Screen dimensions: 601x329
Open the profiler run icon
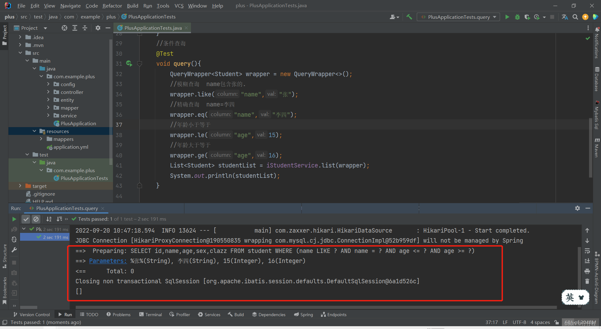537,17
